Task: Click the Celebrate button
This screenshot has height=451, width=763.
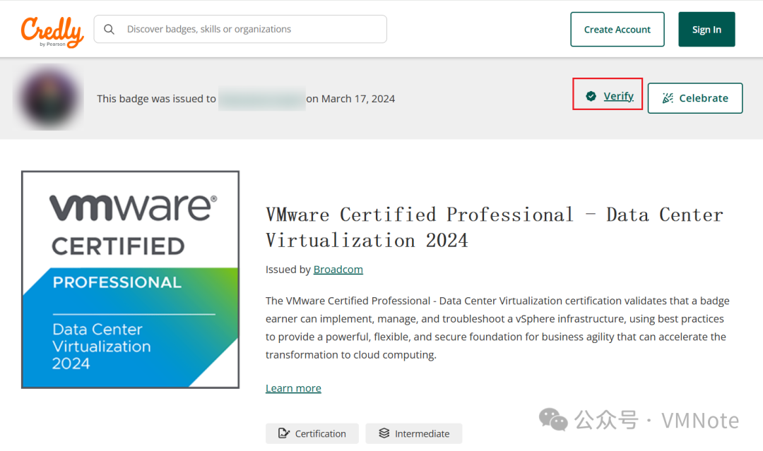Action: tap(695, 98)
